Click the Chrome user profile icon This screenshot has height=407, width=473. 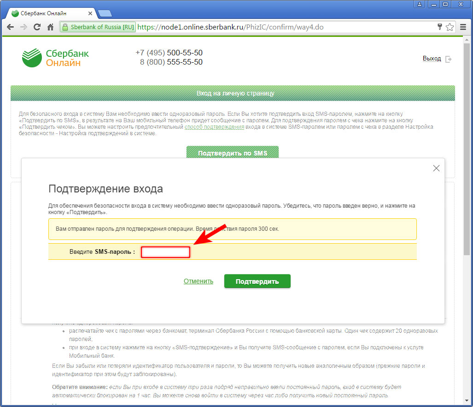coord(419,4)
